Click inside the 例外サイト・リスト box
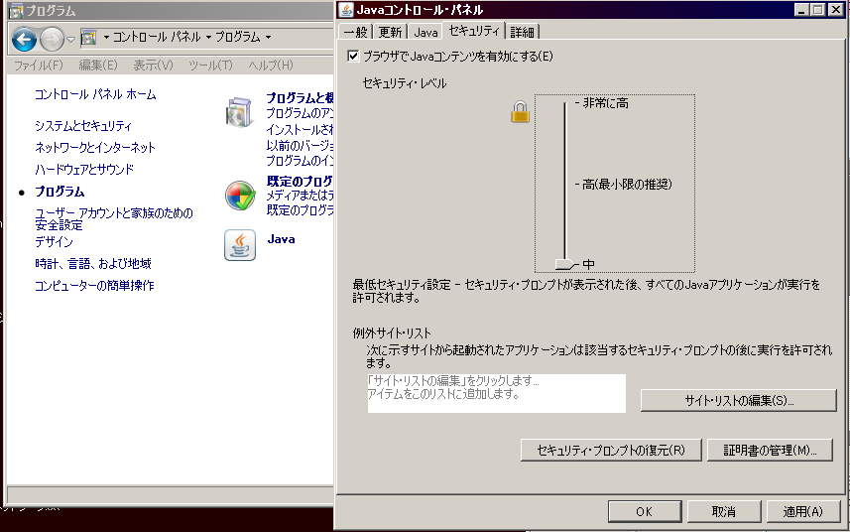The width and height of the screenshot is (850, 532). [x=496, y=393]
